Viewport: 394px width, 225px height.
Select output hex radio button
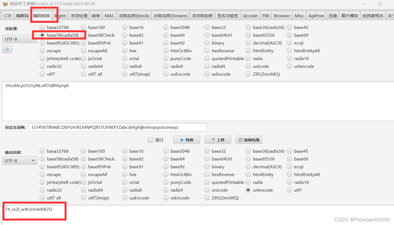click(125, 174)
